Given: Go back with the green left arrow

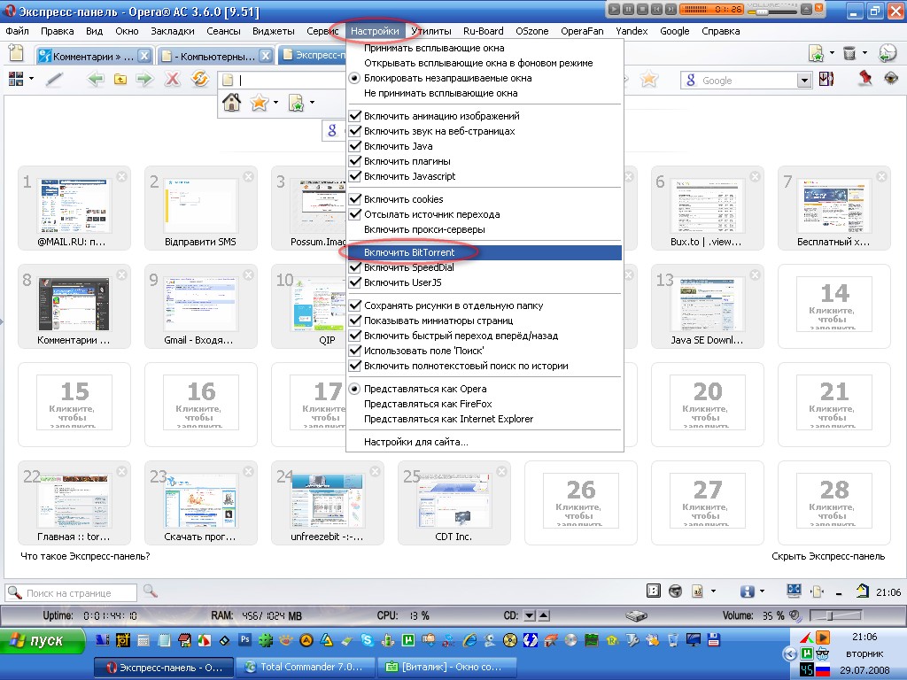Looking at the screenshot, I should (x=96, y=79).
